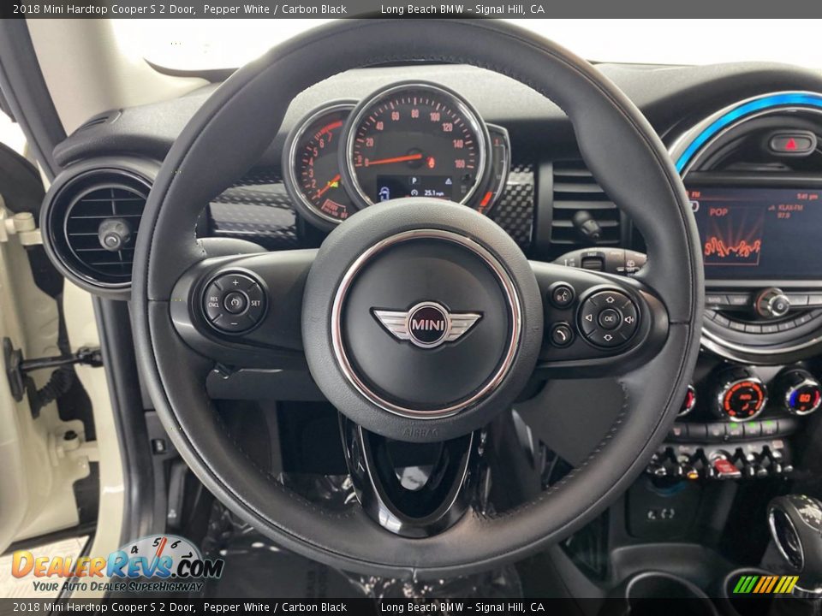Image resolution: width=822 pixels, height=616 pixels.
Task: Tap the cruise control plus button
Action: (x=235, y=283)
